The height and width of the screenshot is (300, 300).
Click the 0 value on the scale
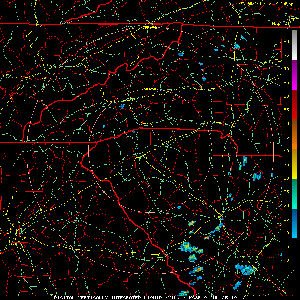(x=288, y=260)
